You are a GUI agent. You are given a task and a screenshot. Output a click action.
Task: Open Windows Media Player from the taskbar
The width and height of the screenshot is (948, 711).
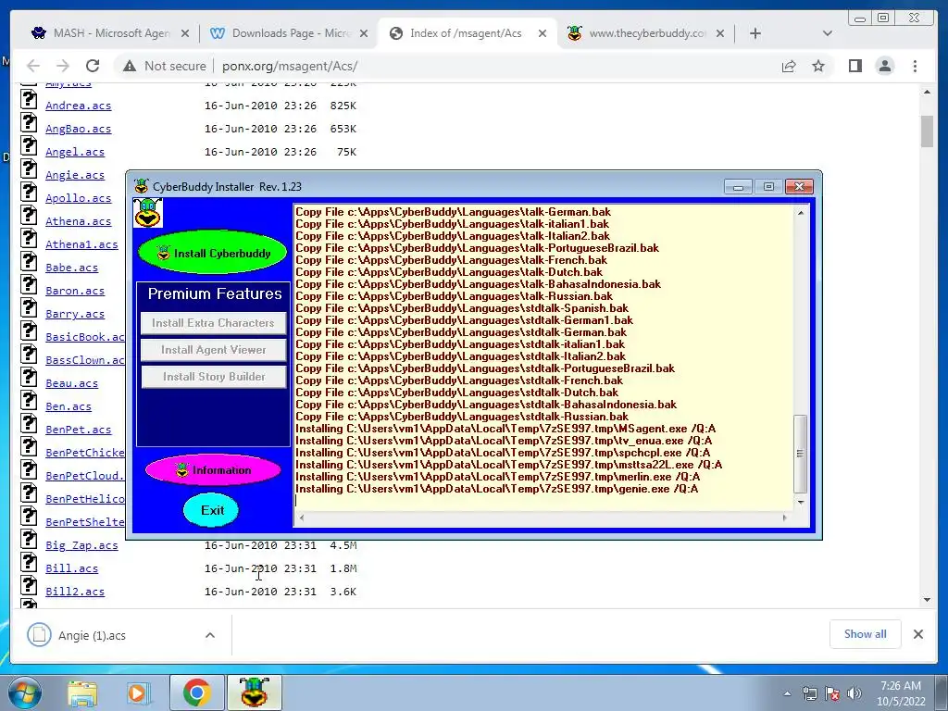(x=137, y=692)
